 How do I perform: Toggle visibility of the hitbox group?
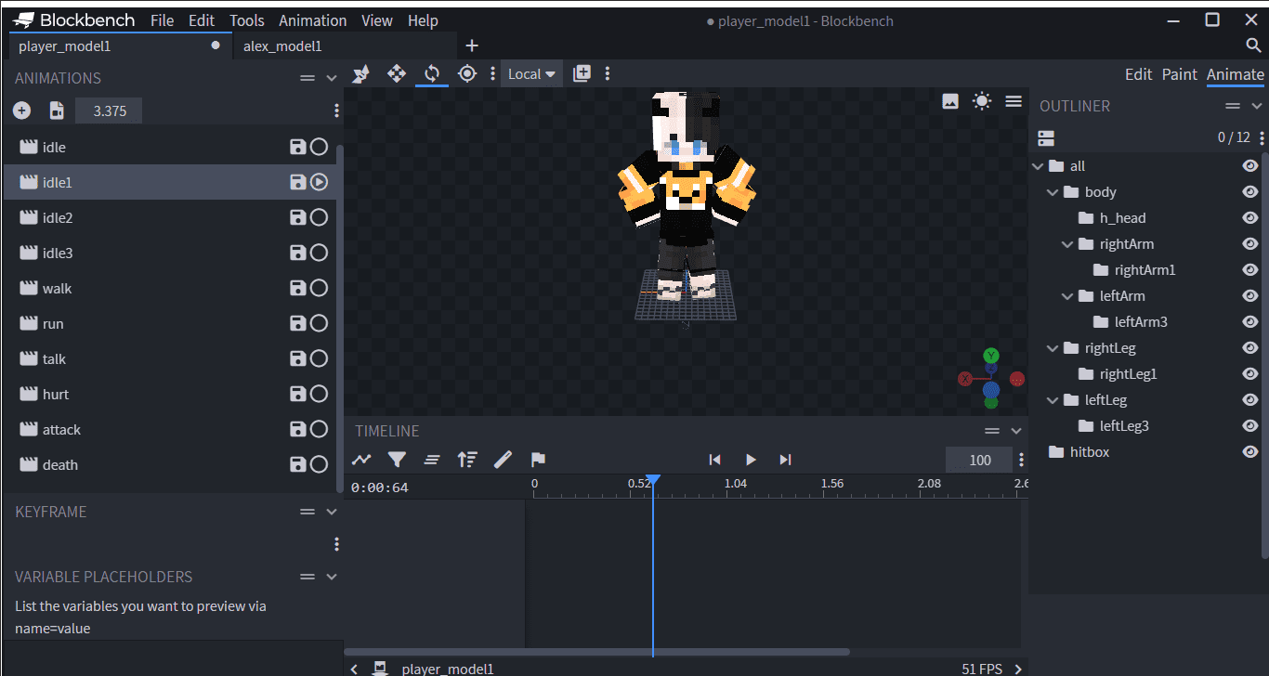(x=1249, y=452)
